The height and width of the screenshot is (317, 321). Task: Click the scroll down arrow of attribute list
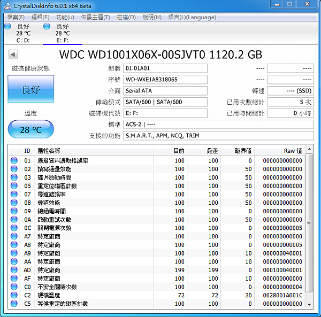click(309, 305)
